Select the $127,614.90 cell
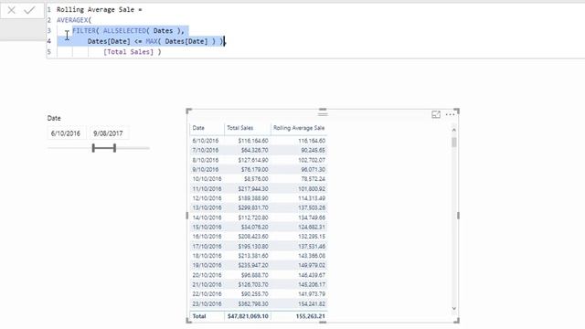This screenshot has height=329, width=585. (x=253, y=160)
